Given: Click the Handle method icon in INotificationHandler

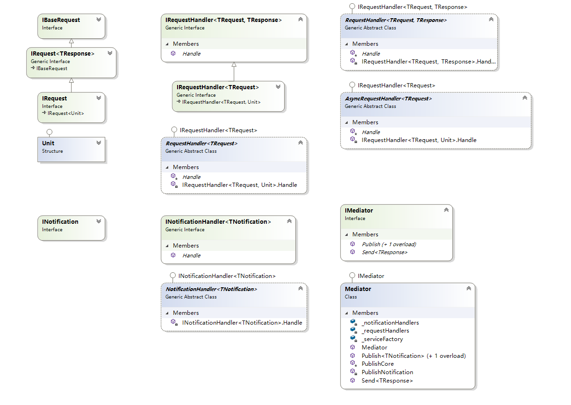Looking at the screenshot, I should (x=173, y=255).
